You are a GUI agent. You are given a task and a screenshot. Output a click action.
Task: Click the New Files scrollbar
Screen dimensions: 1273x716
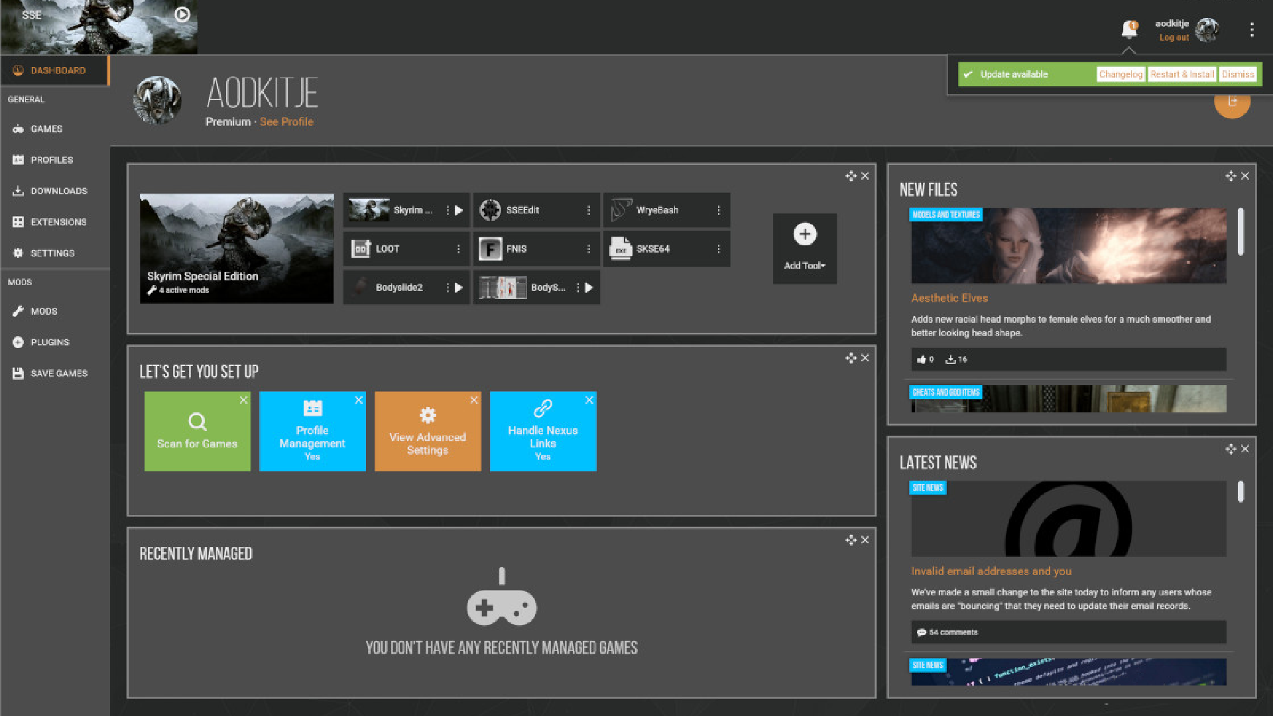pos(1241,232)
